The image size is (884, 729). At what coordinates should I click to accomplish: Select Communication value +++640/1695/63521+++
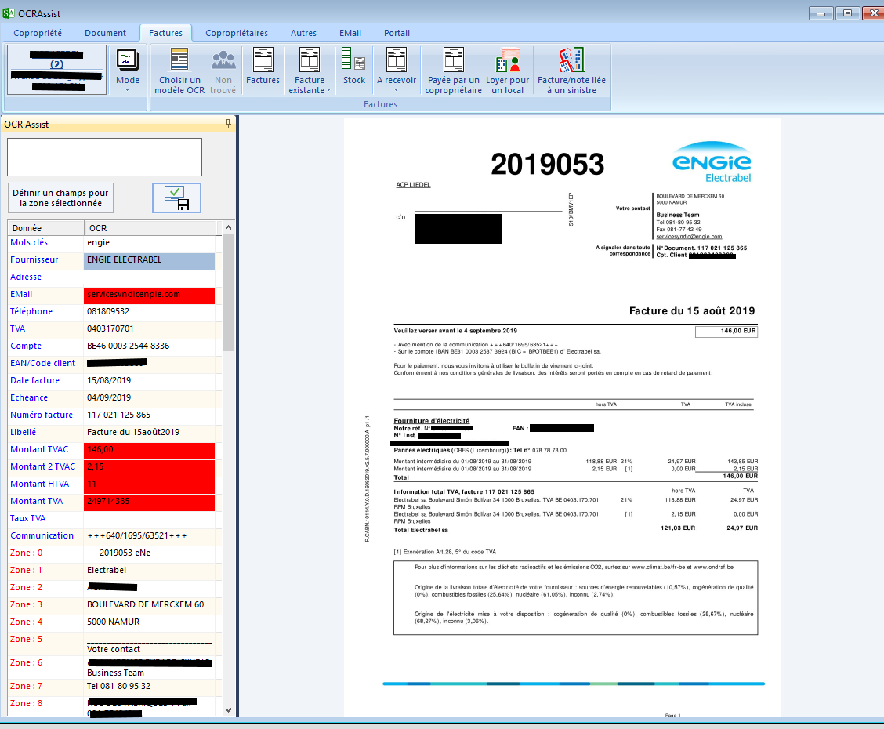coord(137,535)
